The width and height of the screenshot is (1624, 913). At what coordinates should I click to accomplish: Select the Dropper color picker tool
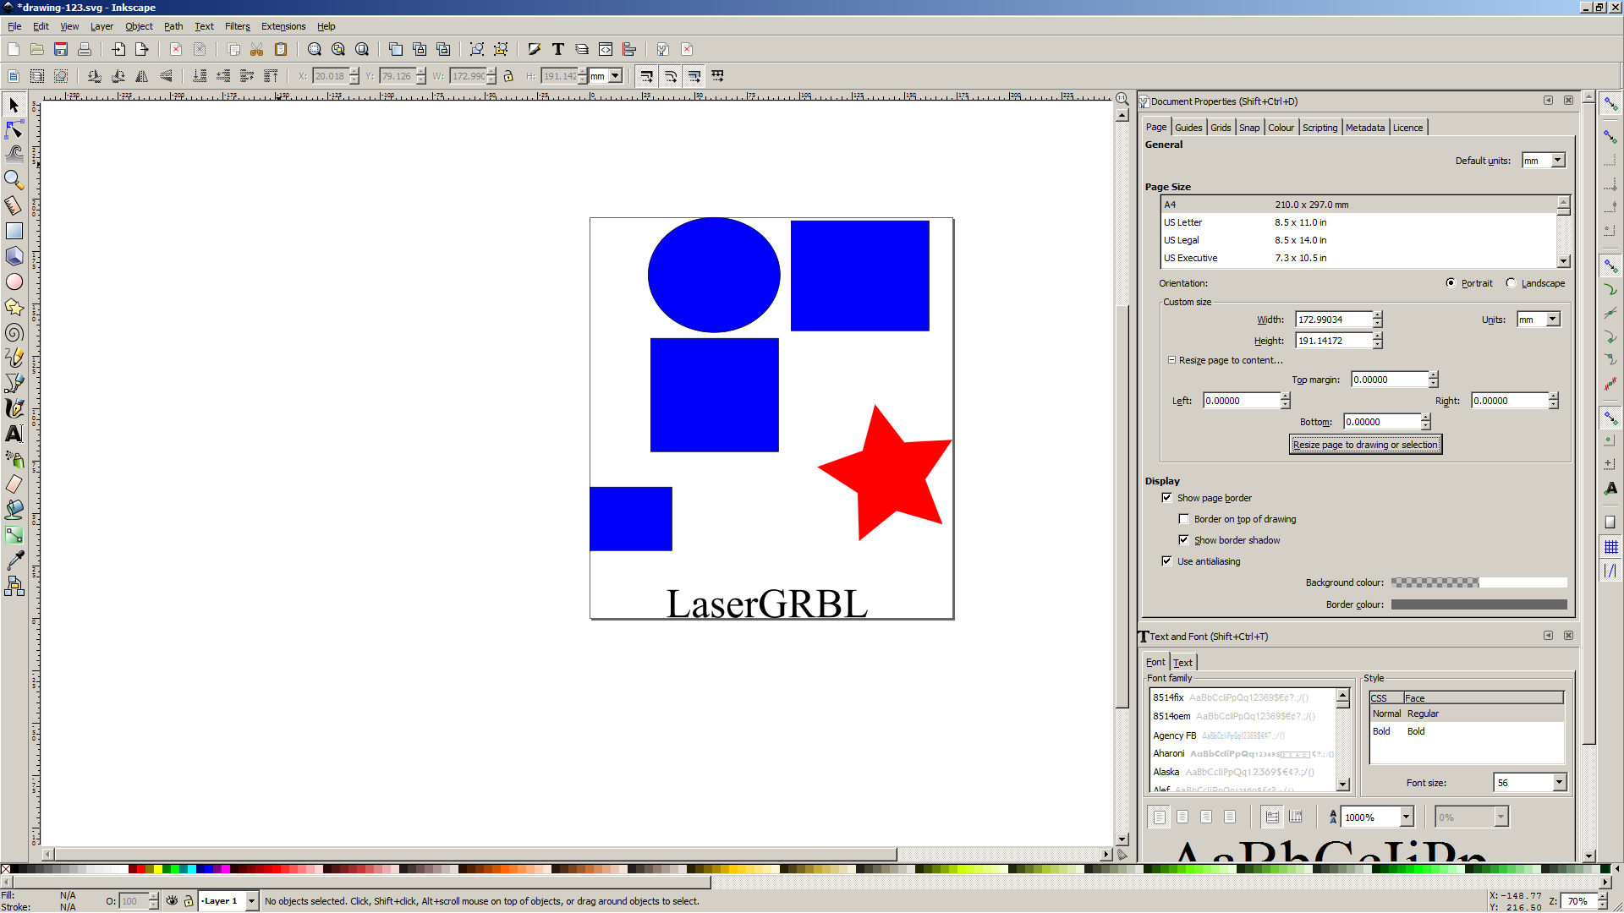(14, 560)
